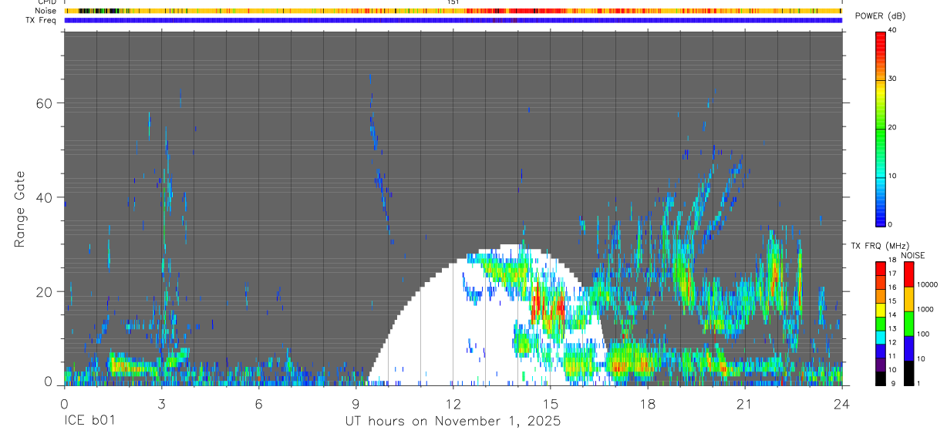This screenshot has height=437, width=947.
Task: Click the 15 hour tick label
Action: point(551,404)
